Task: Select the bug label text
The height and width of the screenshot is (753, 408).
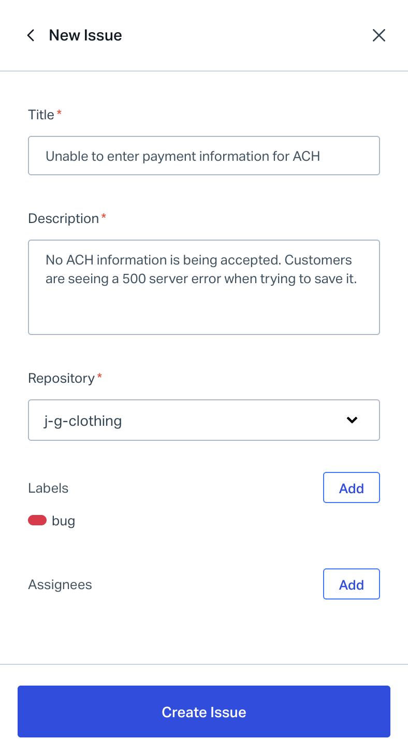Action: coord(64,521)
